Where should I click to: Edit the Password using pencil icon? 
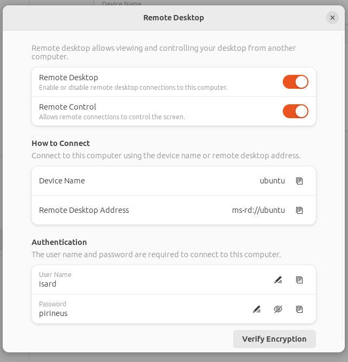tap(257, 309)
